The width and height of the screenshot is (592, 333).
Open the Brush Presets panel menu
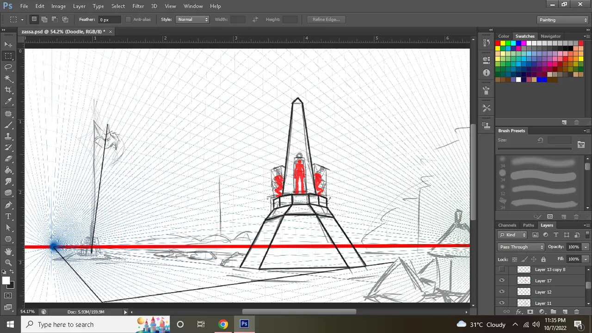pos(586,131)
